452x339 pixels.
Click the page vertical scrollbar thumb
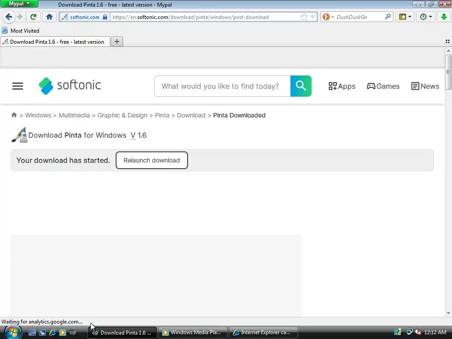pos(448,72)
